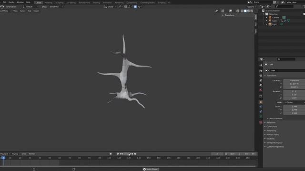
Task: Open the Orientation Default dropdown
Action: [30, 7]
